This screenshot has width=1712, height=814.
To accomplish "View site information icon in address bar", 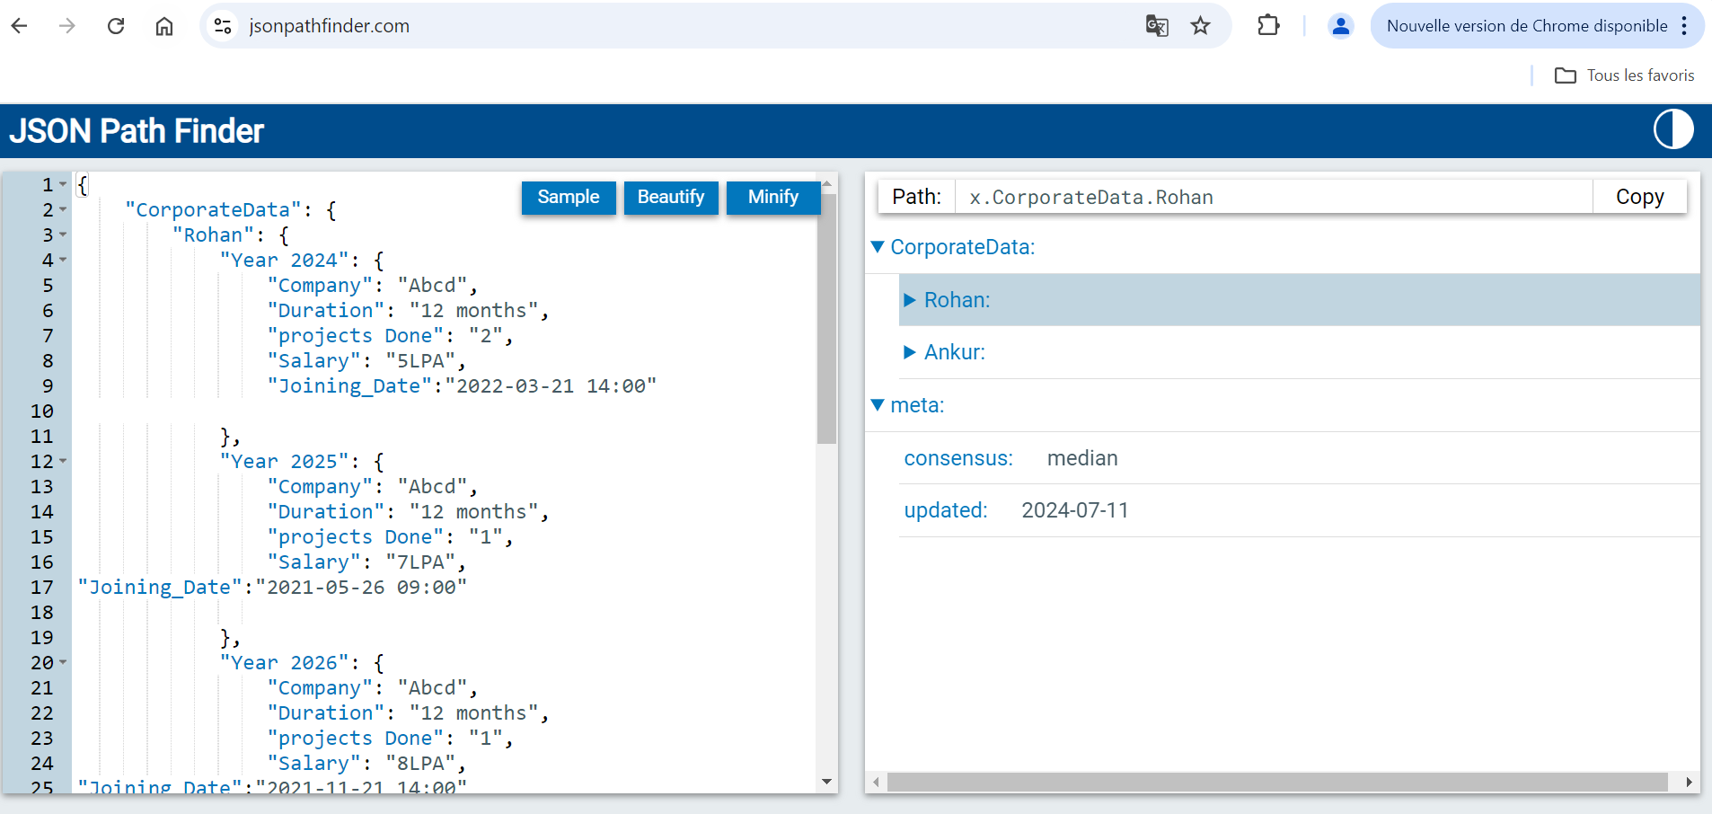I will pyautogui.click(x=223, y=26).
